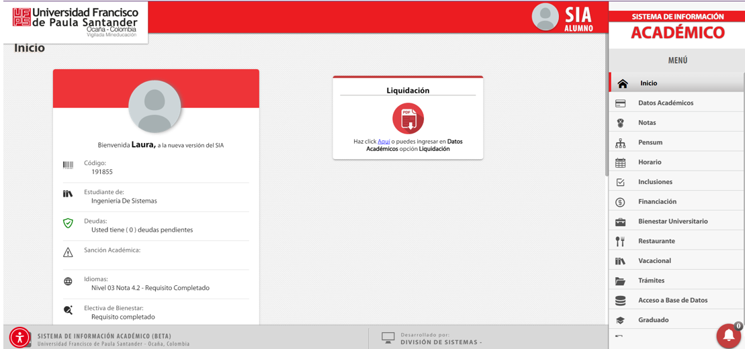
Task: Click the fork and knife Restaurante icon
Action: pyautogui.click(x=620, y=241)
